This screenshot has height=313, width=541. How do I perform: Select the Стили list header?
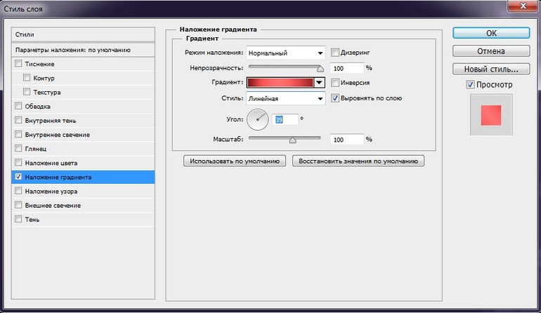[83, 34]
